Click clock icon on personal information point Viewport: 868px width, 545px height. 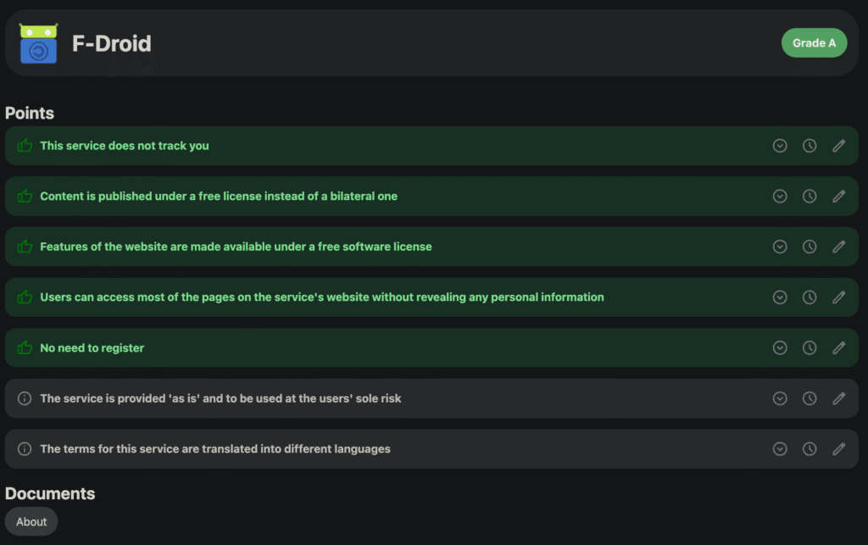[810, 298]
